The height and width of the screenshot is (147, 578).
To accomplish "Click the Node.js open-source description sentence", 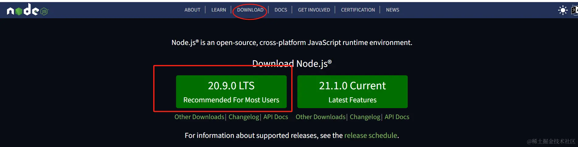I will pyautogui.click(x=292, y=43).
